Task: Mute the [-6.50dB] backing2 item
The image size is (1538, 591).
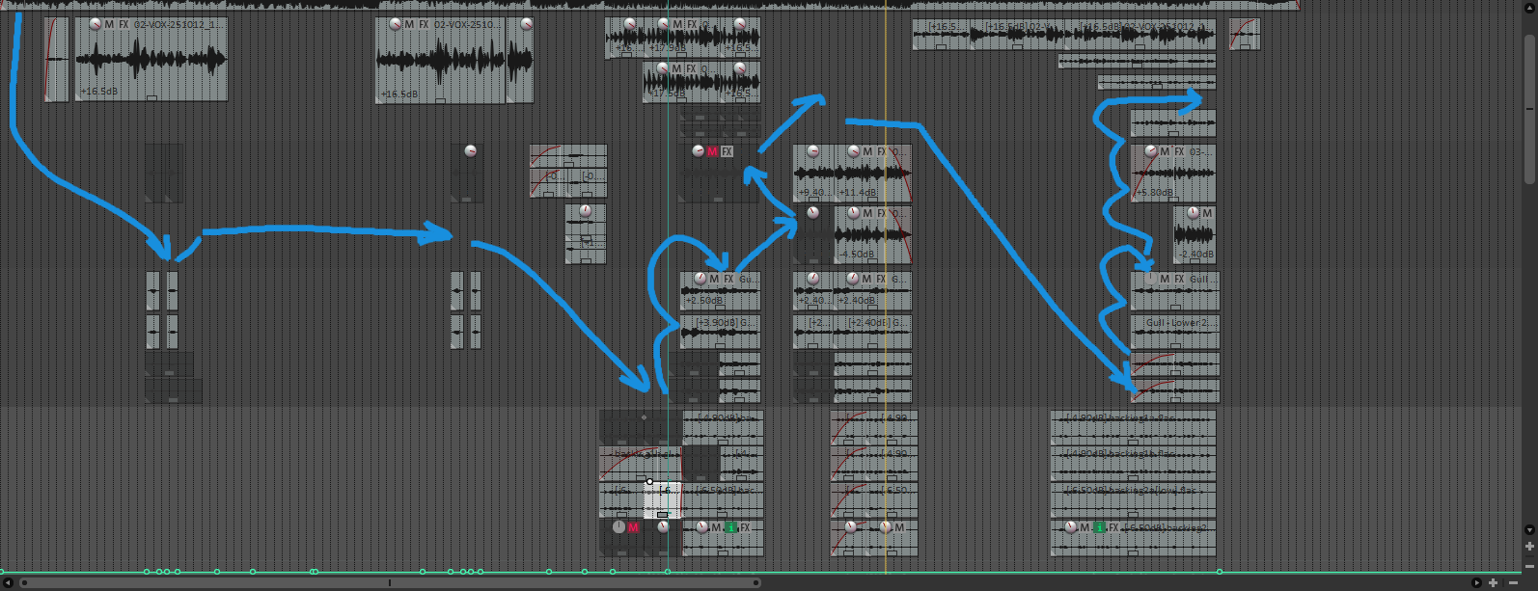Action: click(1085, 527)
